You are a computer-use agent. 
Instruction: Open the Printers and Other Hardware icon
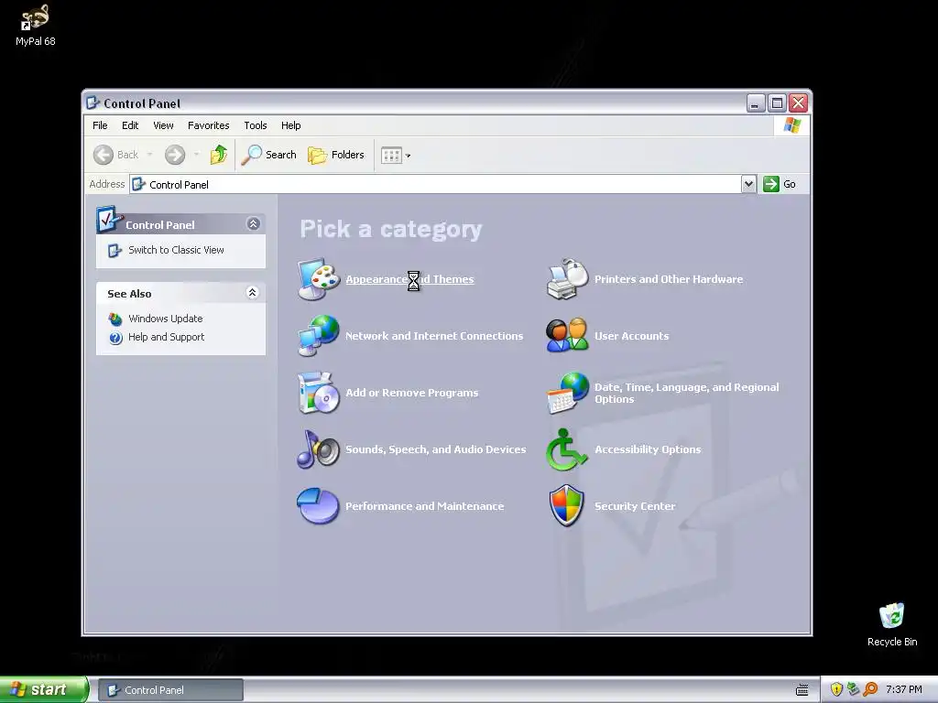pyautogui.click(x=567, y=279)
